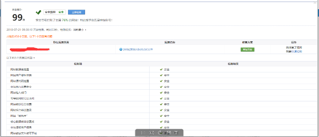Click the 网站敏感文件被可下载 row label
Screen dimensions: 319x137
24,133
